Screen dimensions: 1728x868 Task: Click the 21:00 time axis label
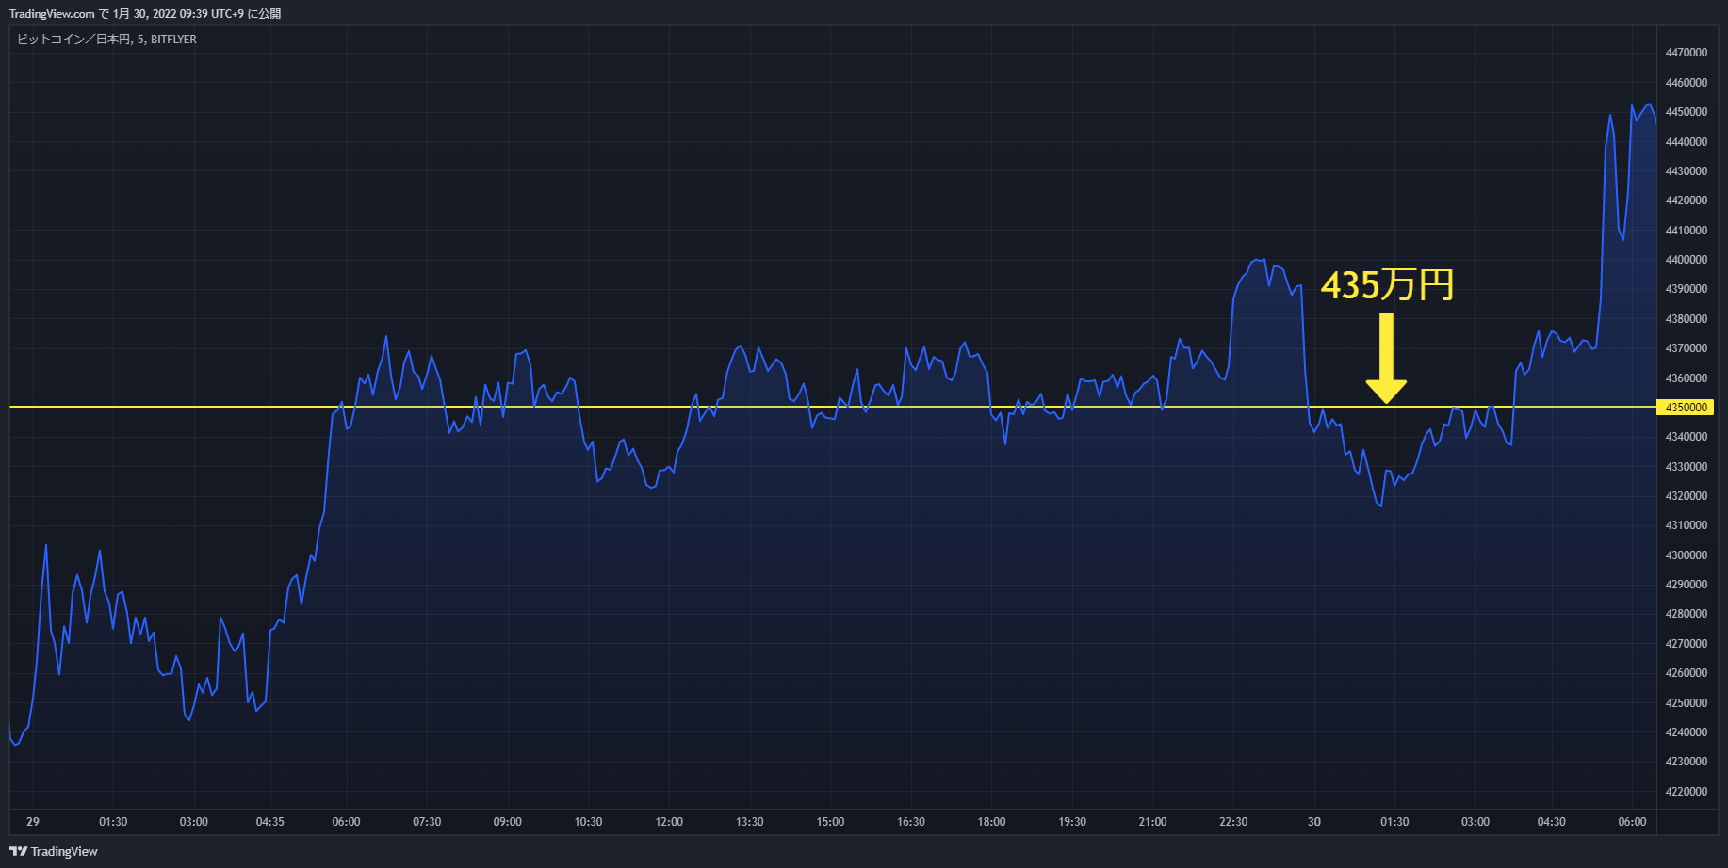tap(1152, 822)
